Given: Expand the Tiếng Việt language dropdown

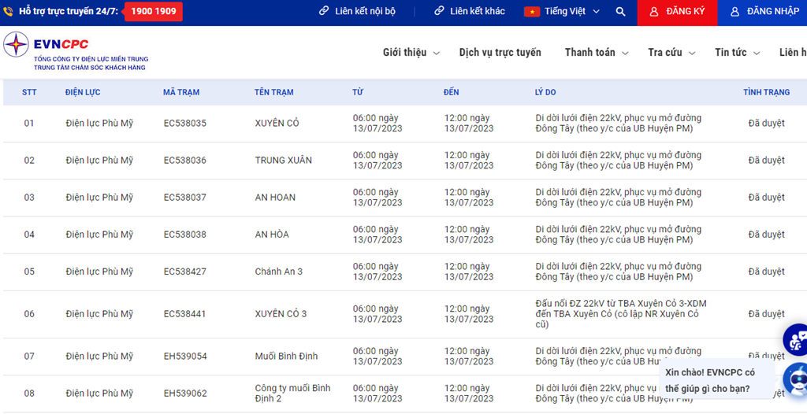Looking at the screenshot, I should [562, 12].
